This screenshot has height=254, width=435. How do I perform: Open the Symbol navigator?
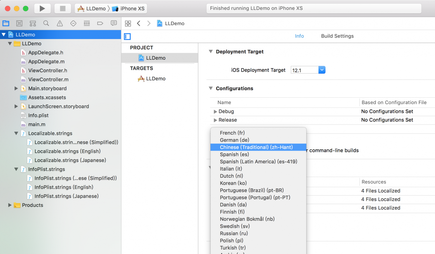pyautogui.click(x=33, y=23)
